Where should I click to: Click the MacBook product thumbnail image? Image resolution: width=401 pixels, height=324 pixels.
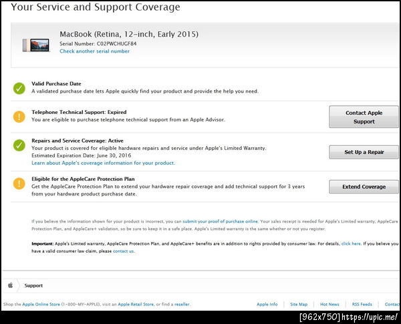pos(36,45)
